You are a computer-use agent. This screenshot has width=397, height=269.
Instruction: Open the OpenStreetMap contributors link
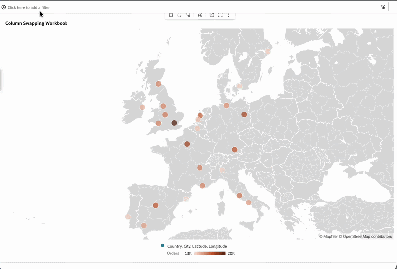coord(365,237)
